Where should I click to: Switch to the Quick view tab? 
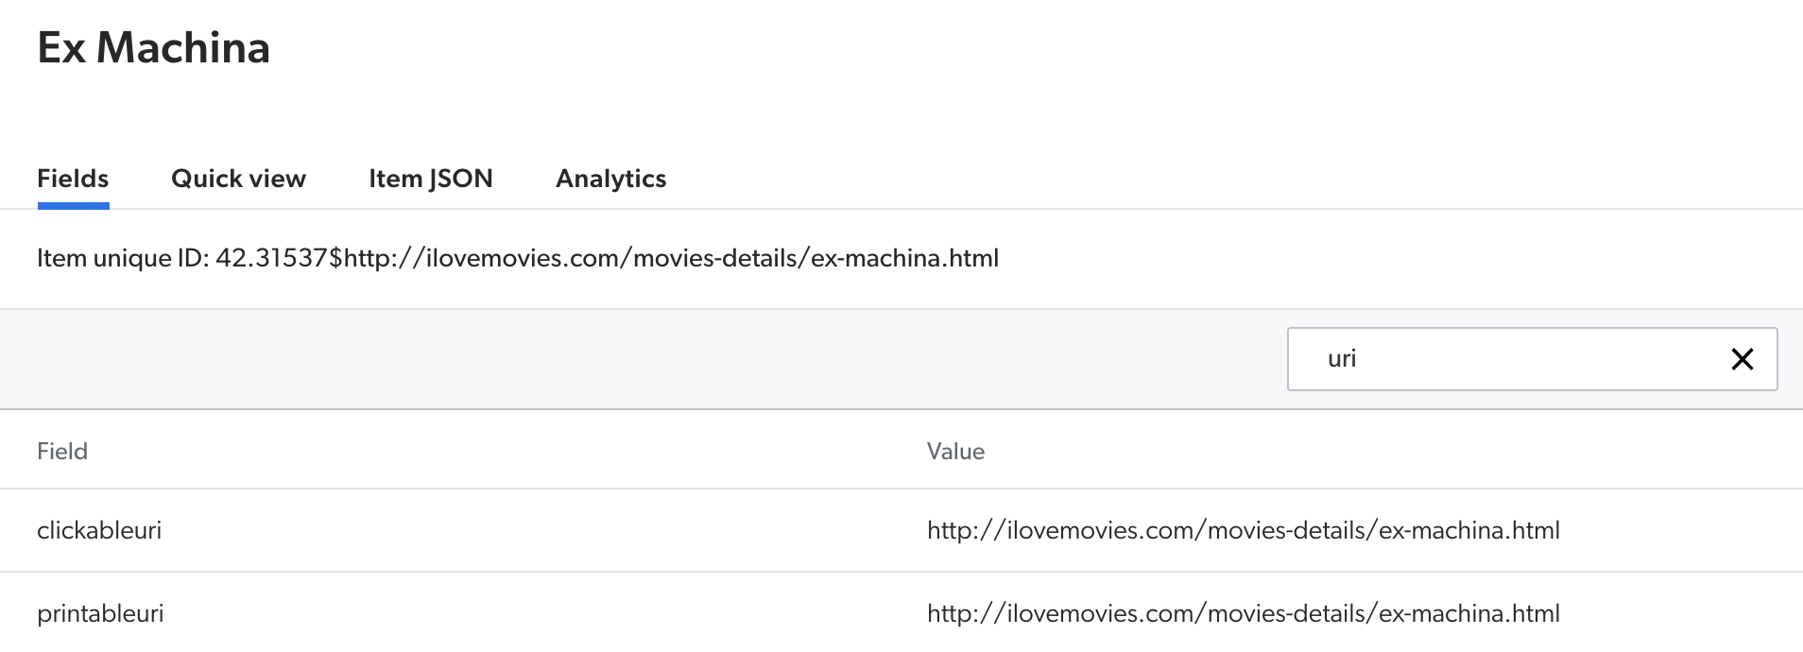click(238, 179)
